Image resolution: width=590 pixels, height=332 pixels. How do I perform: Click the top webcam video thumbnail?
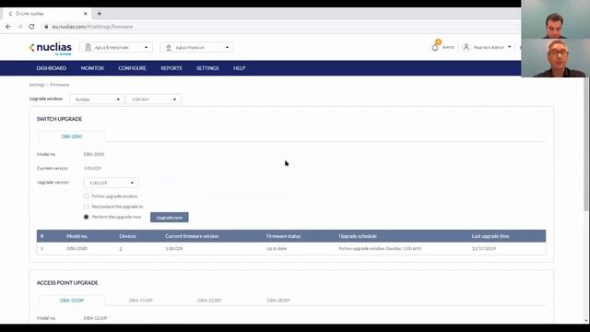coord(555,19)
